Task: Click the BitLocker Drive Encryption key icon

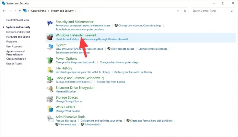Action: (50, 89)
